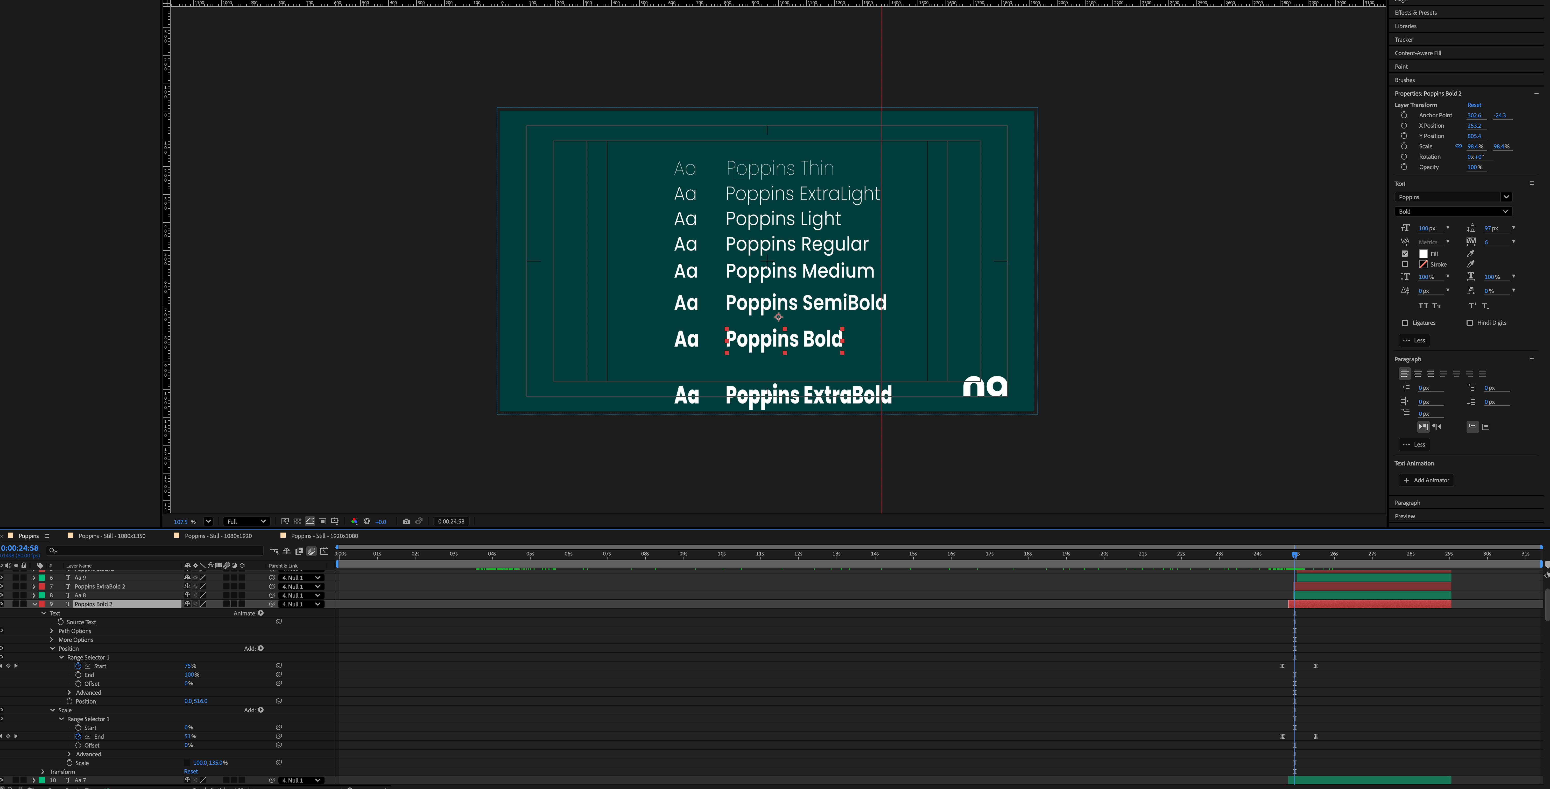
Task: Click the Region of Interest icon
Action: 322,521
